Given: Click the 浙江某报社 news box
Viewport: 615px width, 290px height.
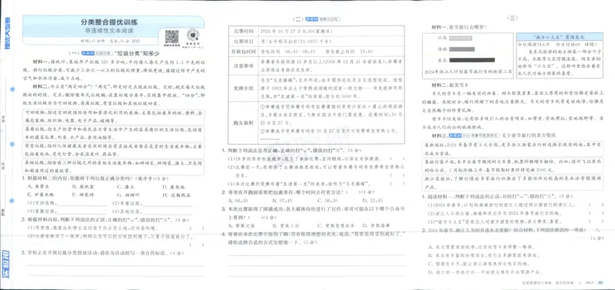Looking at the screenshot, I should click(x=513, y=182).
